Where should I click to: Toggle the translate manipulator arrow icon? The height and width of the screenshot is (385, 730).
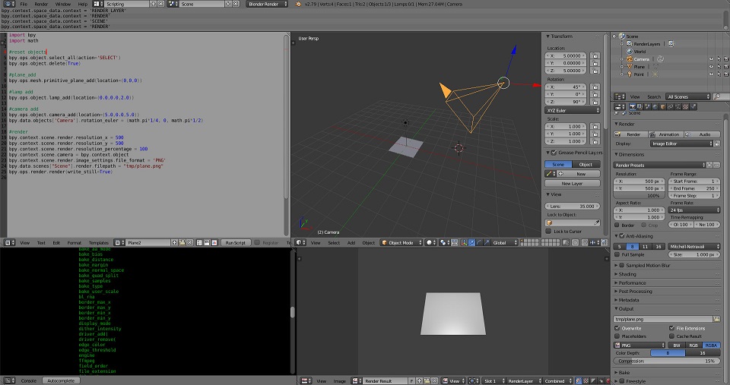click(471, 242)
